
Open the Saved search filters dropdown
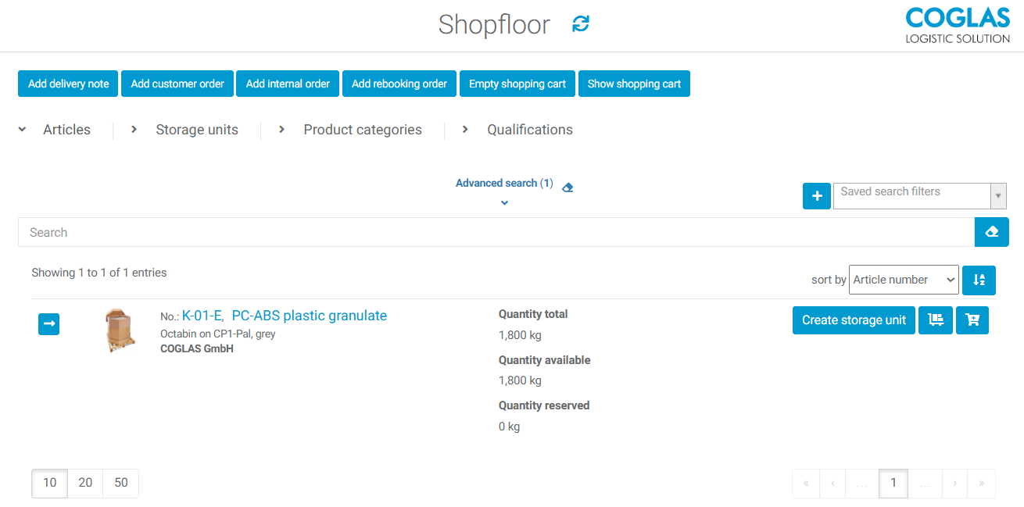pos(919,196)
